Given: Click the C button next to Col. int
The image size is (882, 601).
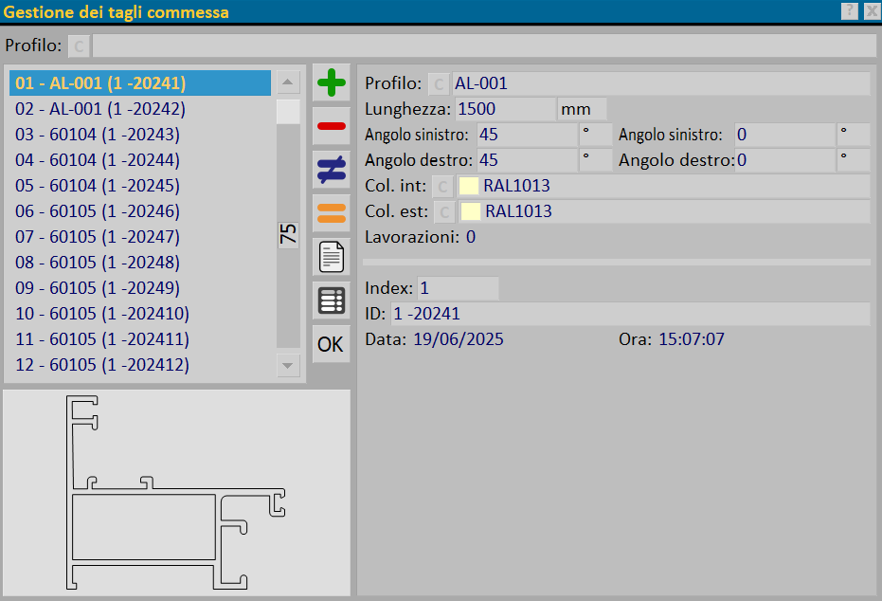Looking at the screenshot, I should (442, 186).
